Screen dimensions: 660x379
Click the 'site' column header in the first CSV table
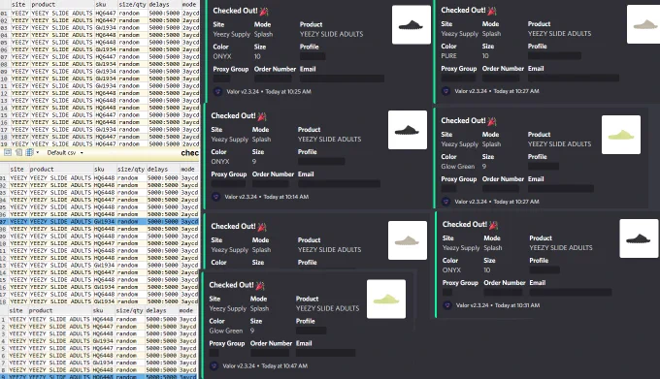[18, 4]
